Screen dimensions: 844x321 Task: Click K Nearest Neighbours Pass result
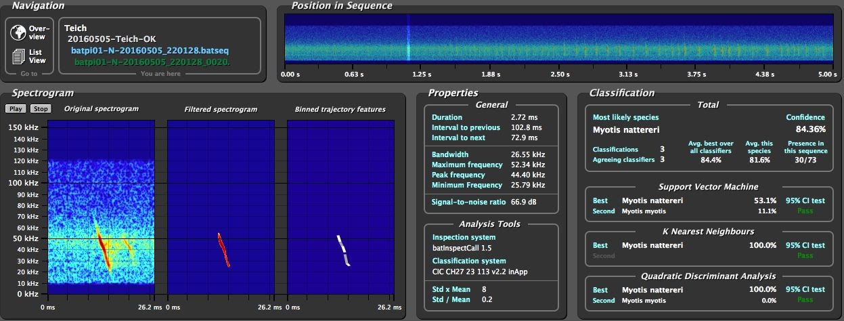(805, 256)
